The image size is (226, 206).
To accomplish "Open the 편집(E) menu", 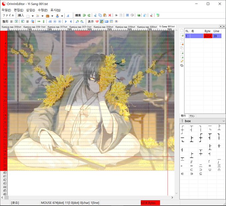I will coord(19,10).
